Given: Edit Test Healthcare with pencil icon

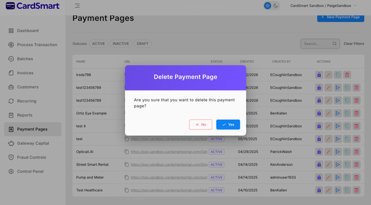Looking at the screenshot, I should pos(328,190).
